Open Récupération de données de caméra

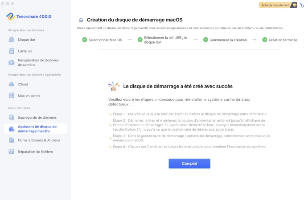(x=35, y=63)
